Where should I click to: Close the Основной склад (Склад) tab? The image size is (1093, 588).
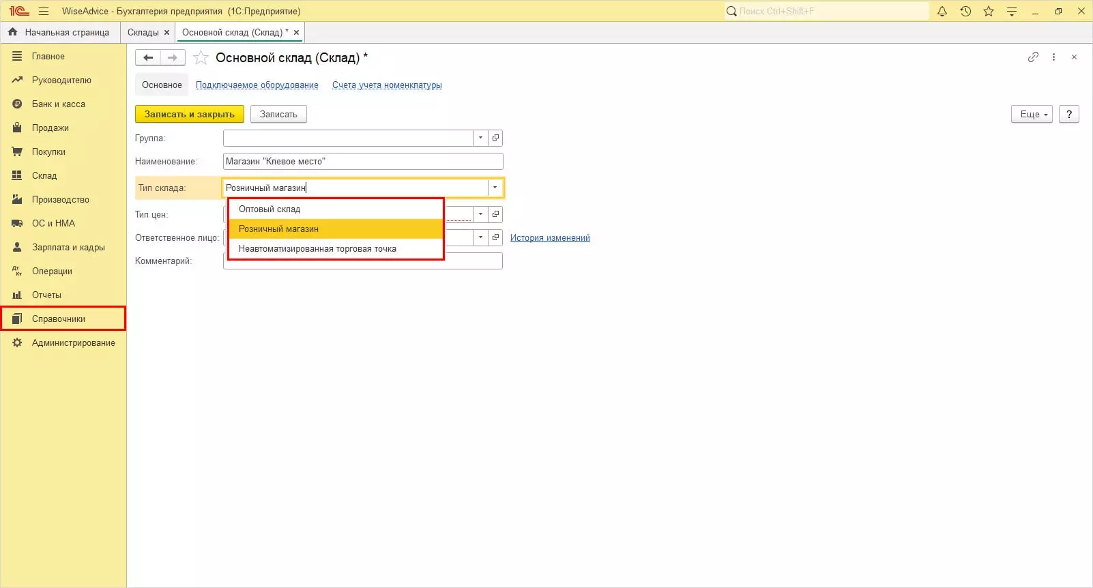296,32
